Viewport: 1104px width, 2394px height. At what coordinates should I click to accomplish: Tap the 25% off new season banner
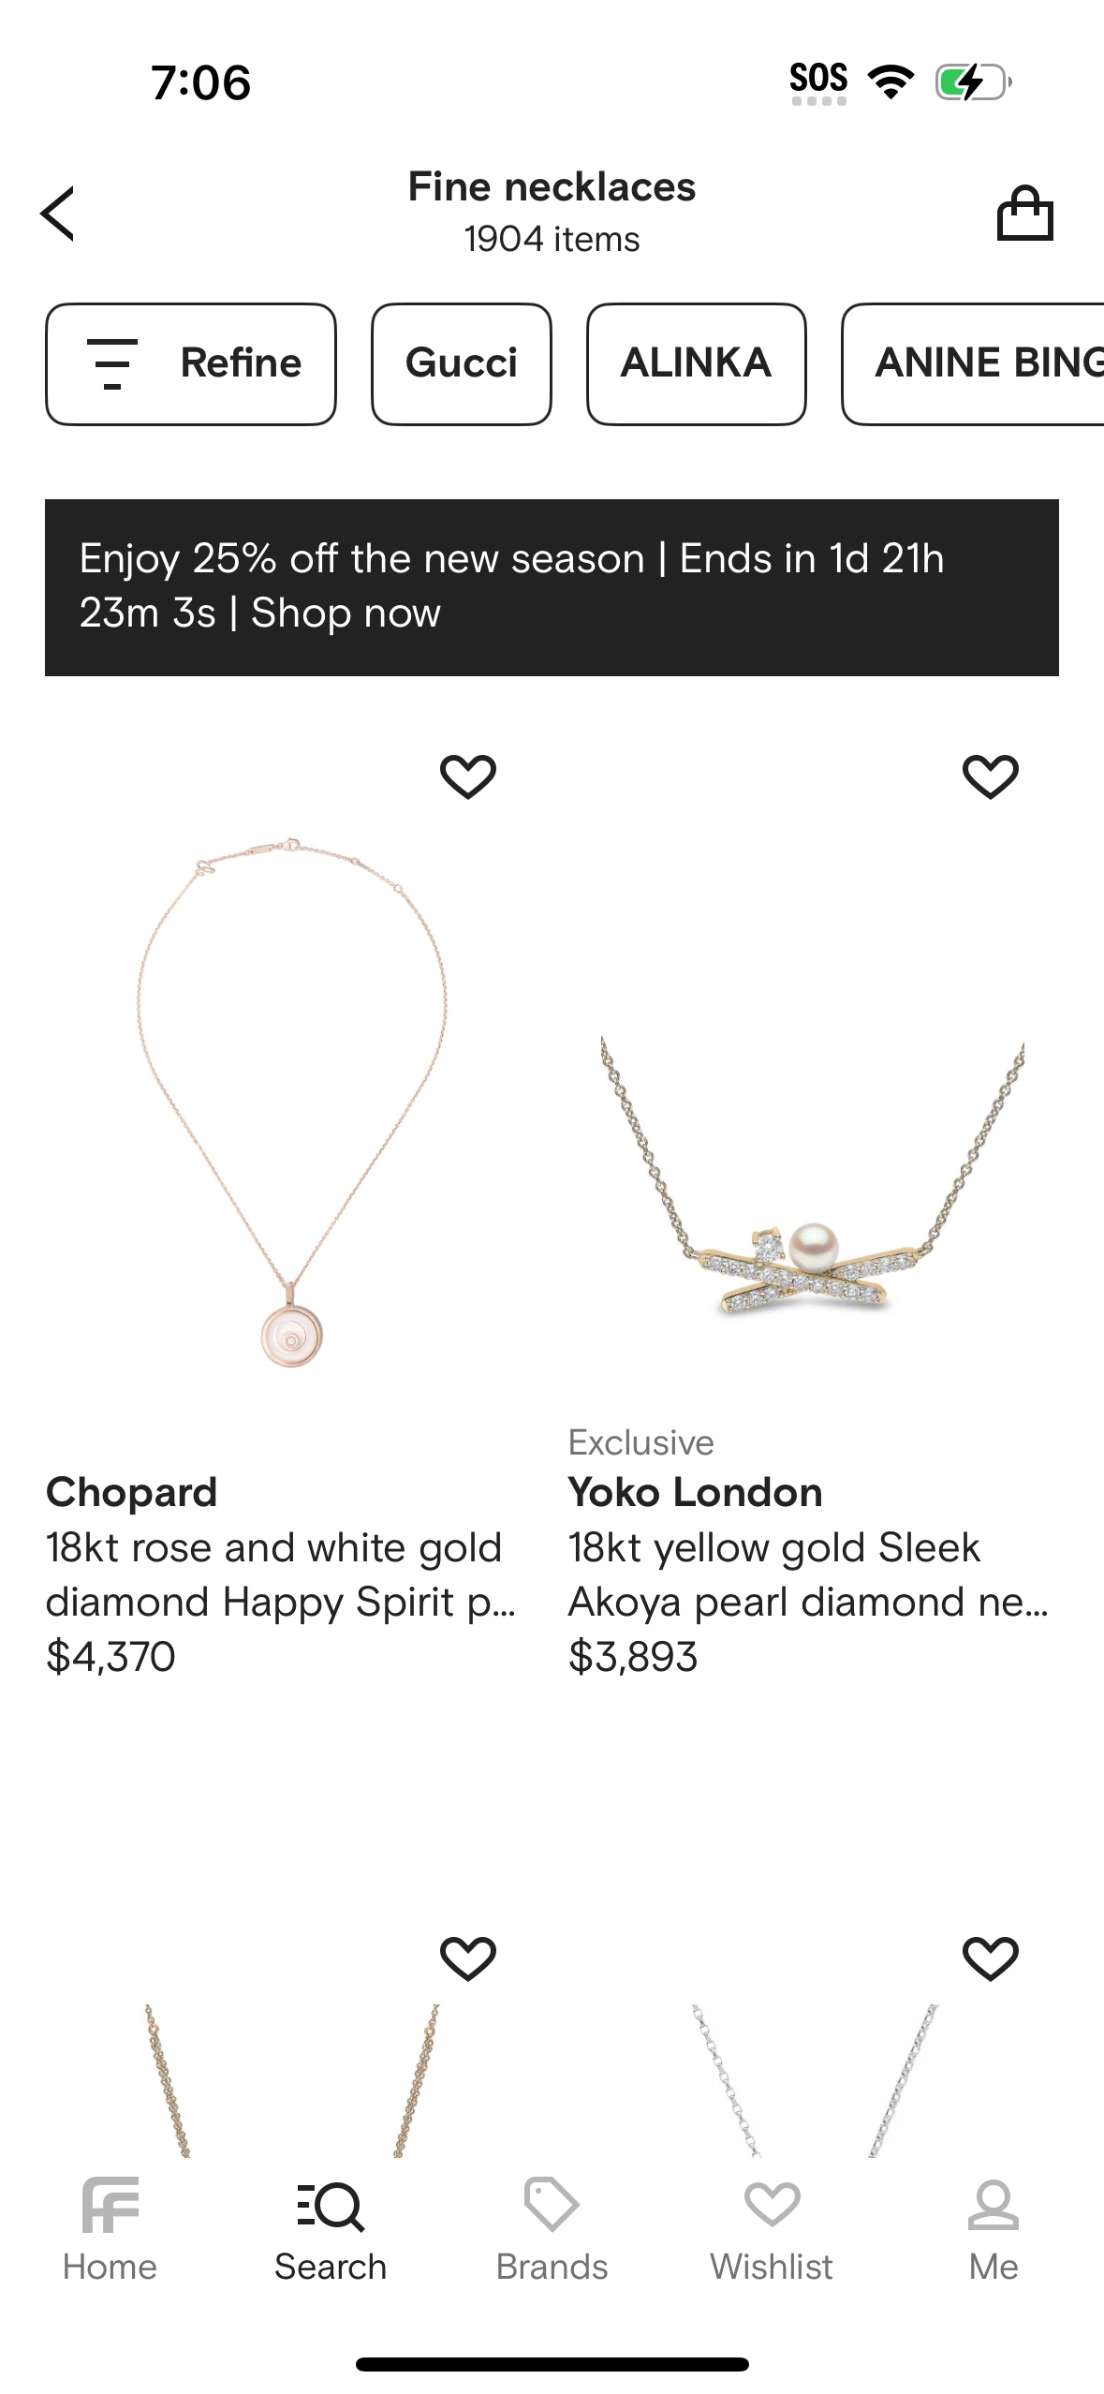pyautogui.click(x=552, y=587)
